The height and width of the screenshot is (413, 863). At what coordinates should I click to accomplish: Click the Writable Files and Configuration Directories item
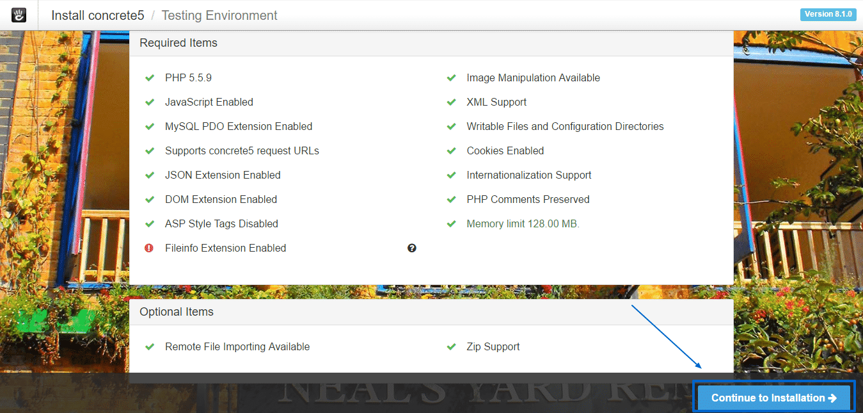565,126
